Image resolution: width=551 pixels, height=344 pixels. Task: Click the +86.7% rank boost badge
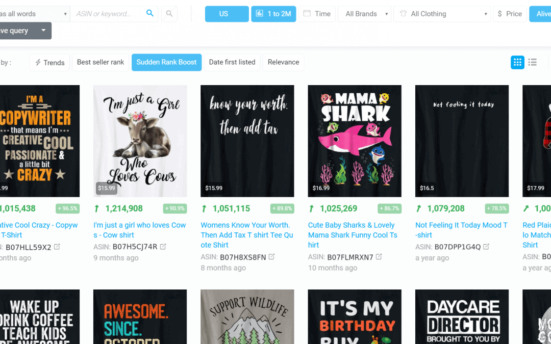[x=389, y=208]
